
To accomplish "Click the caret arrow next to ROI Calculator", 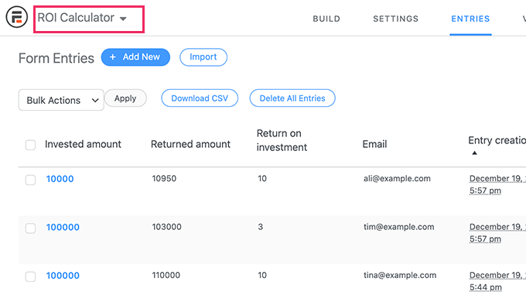I will coord(123,19).
